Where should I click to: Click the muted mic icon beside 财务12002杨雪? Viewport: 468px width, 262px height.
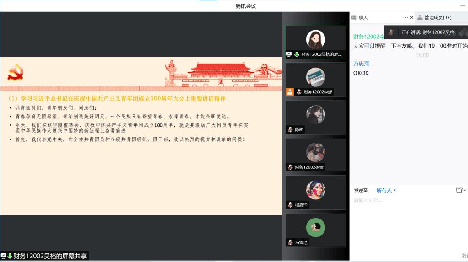290,167
